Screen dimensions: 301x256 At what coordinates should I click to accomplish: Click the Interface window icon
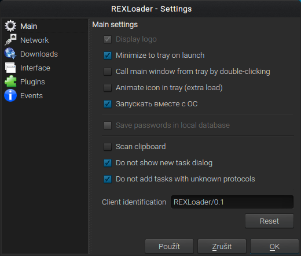(10, 68)
